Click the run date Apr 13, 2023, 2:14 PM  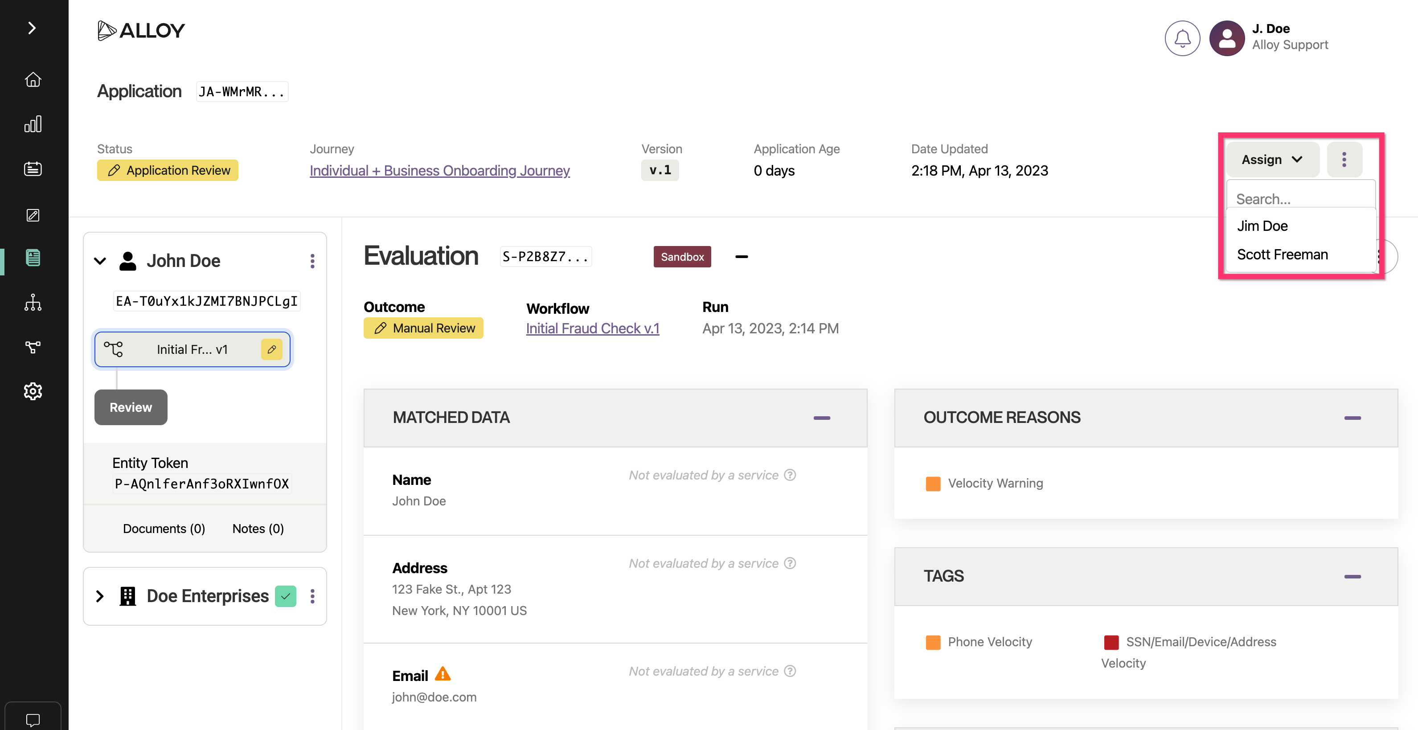pyautogui.click(x=770, y=328)
